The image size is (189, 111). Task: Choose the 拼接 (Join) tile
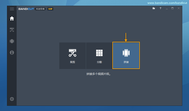[126, 55]
